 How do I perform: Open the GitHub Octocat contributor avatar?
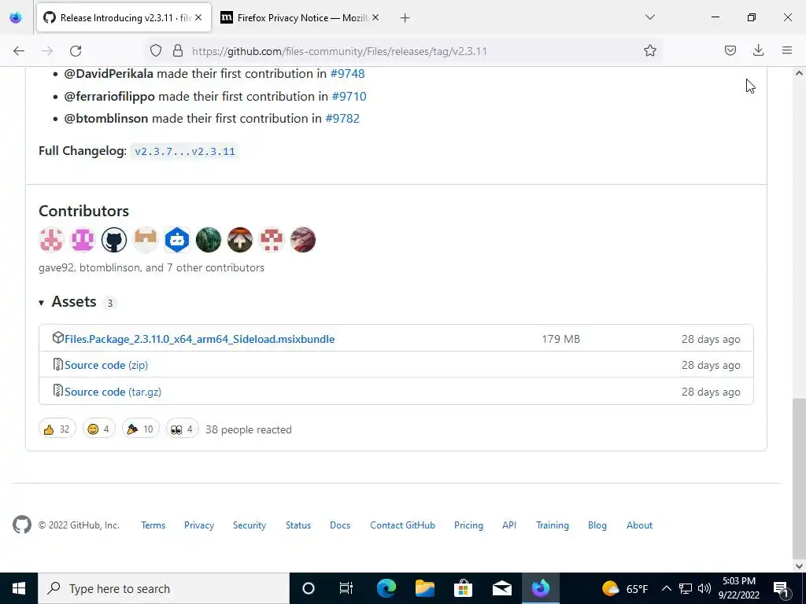click(114, 240)
